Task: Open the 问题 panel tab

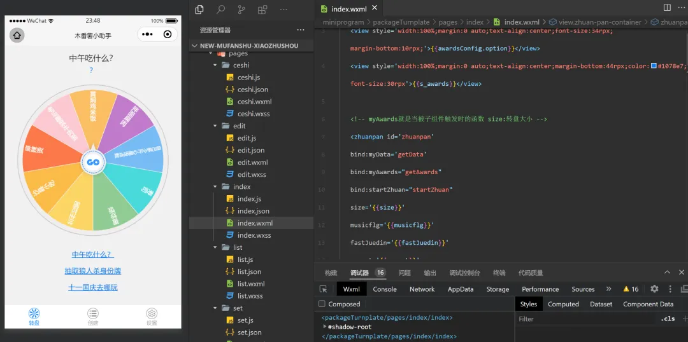Action: [x=405, y=273]
